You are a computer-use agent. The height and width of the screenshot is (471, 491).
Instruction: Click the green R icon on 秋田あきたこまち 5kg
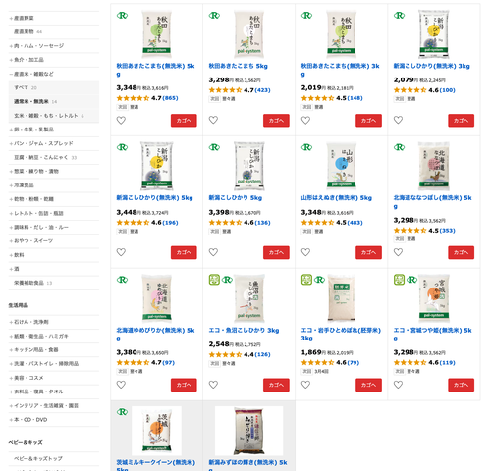pos(214,15)
